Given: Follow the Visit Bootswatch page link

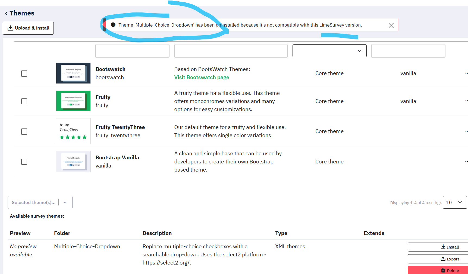Looking at the screenshot, I should click(202, 78).
